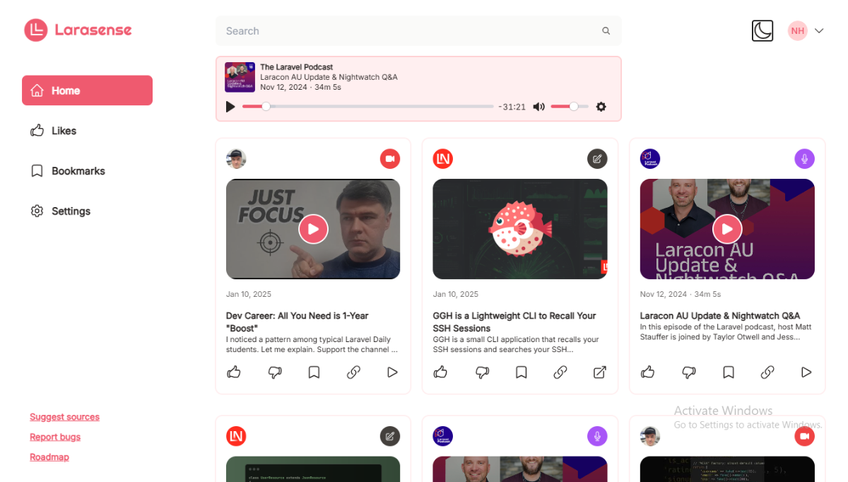Dislike the Dev Career post

275,372
